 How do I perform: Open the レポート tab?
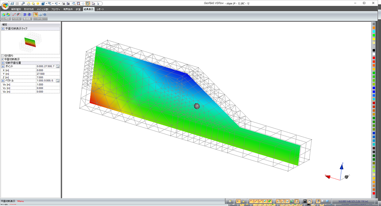click(100, 9)
